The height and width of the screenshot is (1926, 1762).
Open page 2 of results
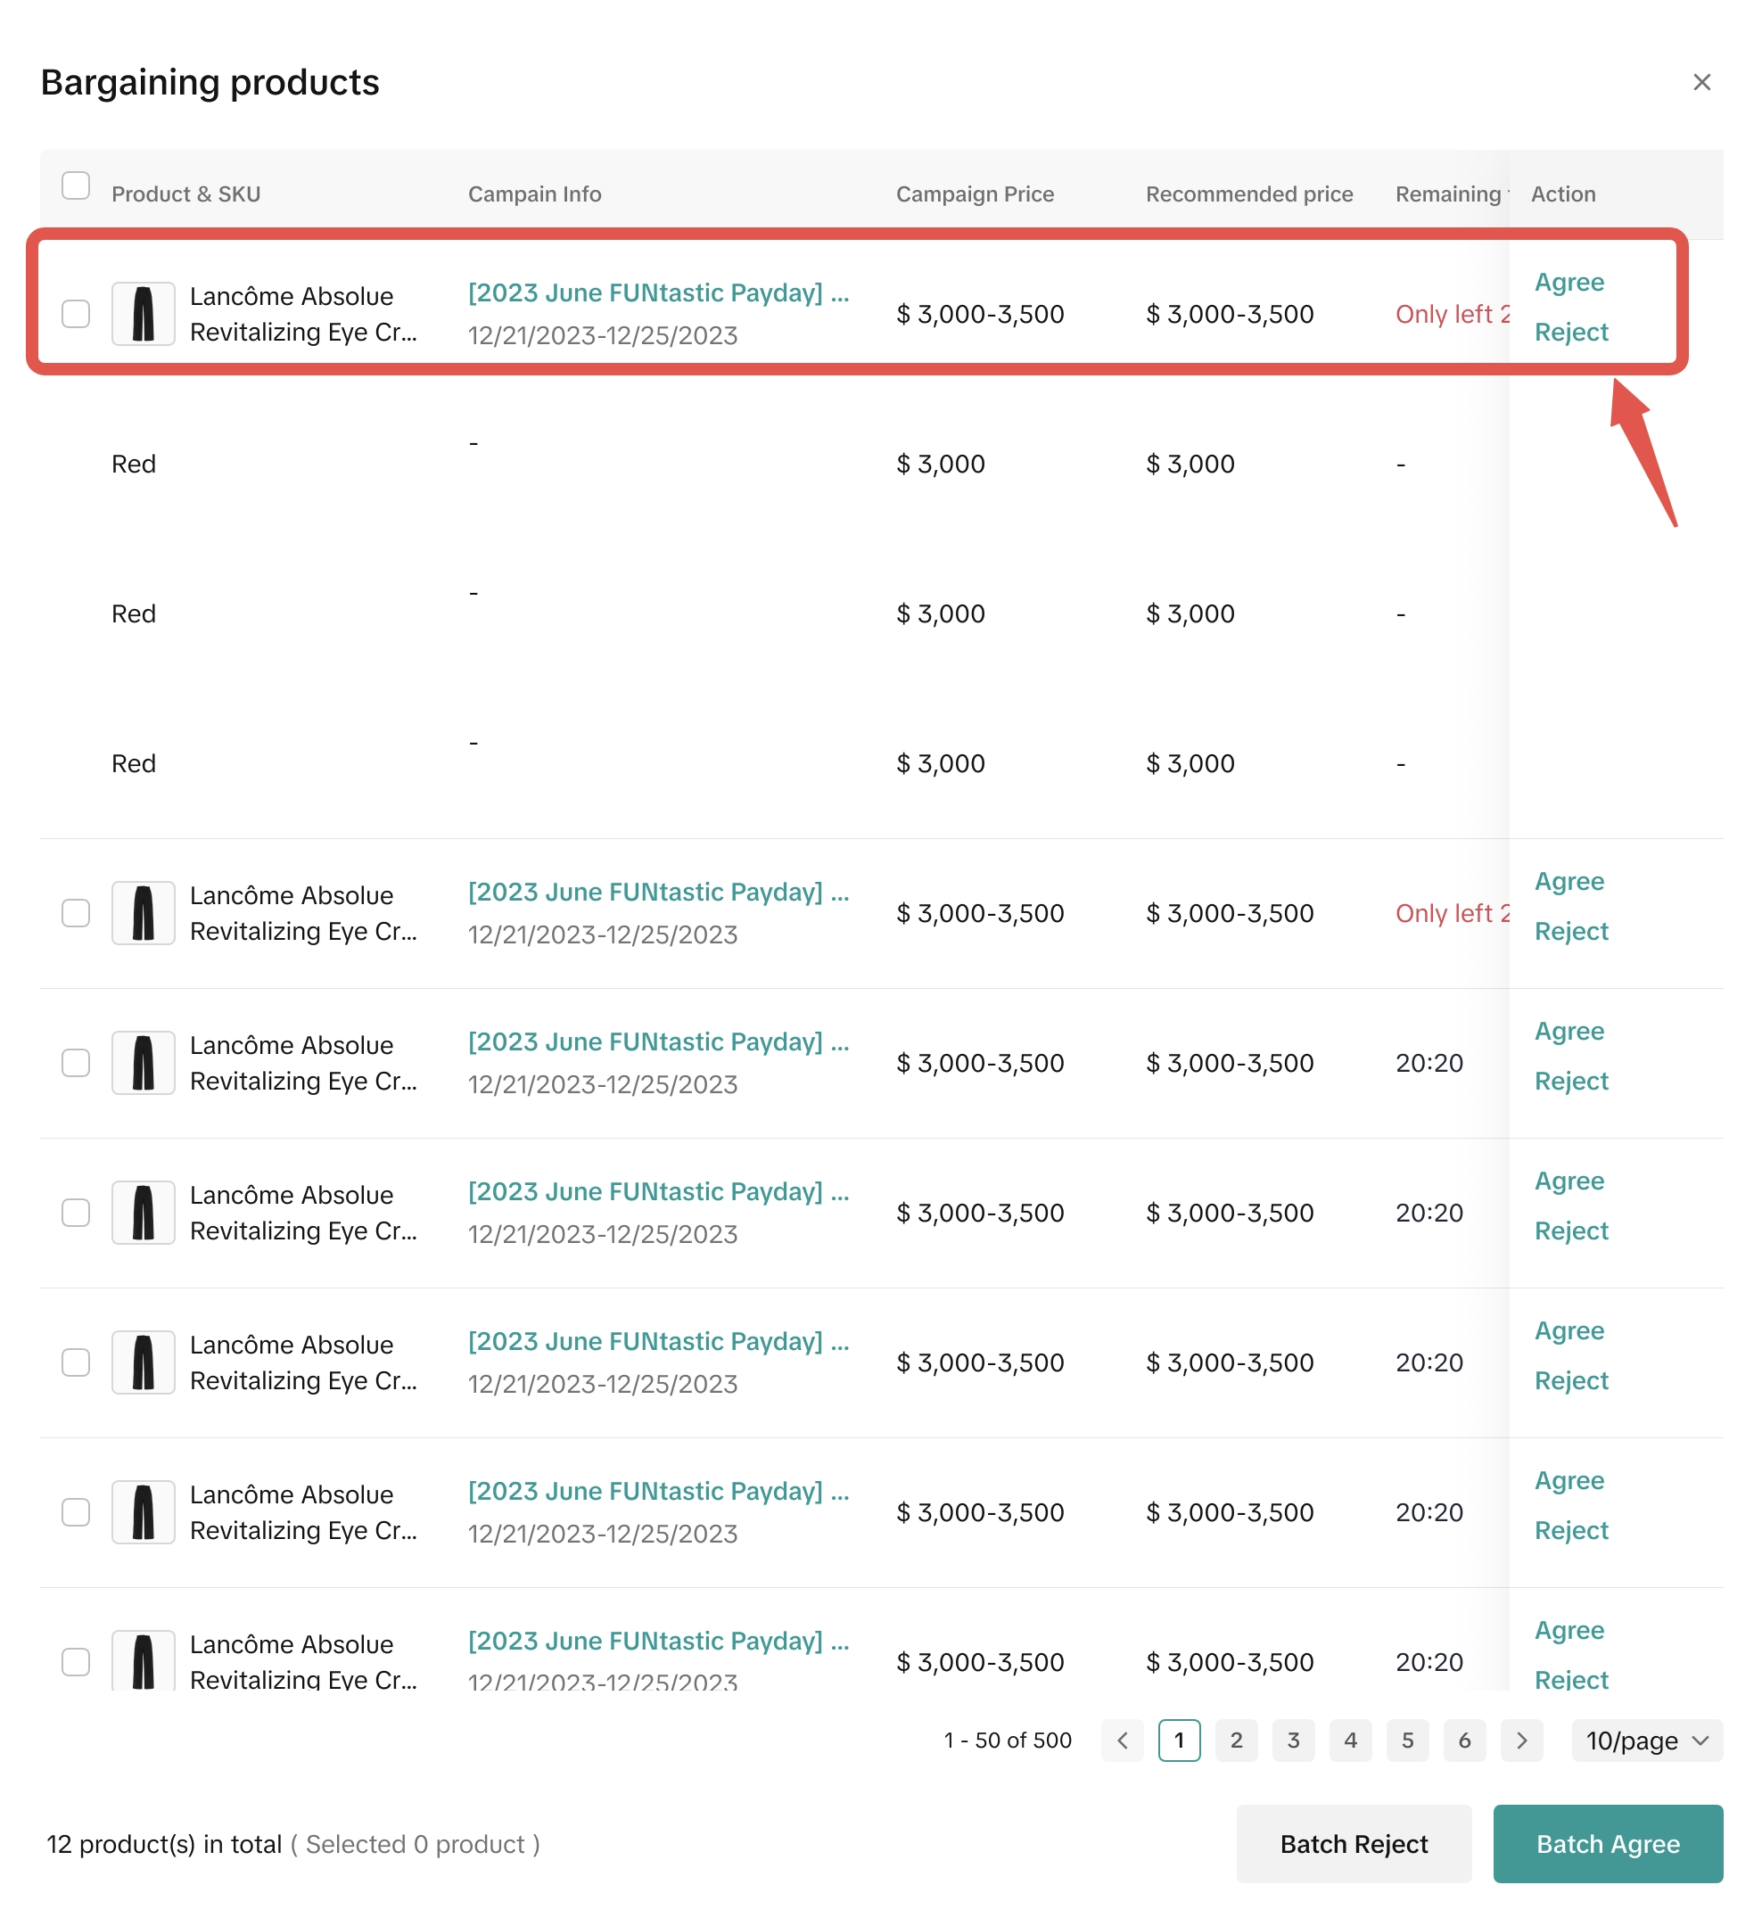(1236, 1740)
